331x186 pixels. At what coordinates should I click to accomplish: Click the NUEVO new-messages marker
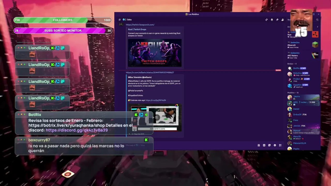click(x=278, y=70)
